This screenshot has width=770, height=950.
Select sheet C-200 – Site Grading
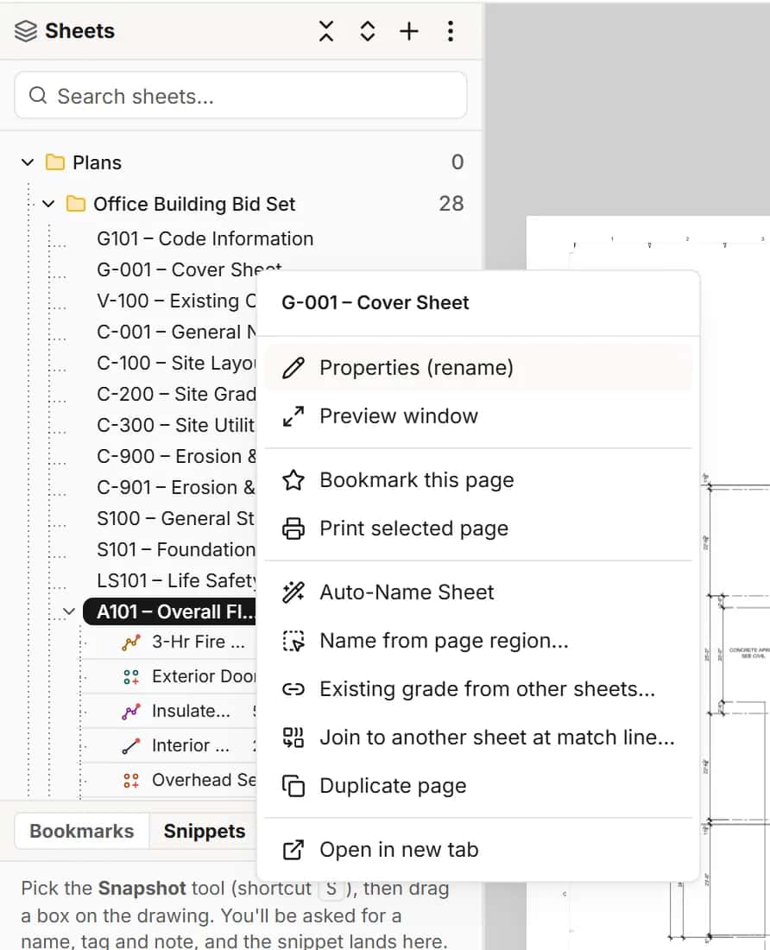coord(177,394)
